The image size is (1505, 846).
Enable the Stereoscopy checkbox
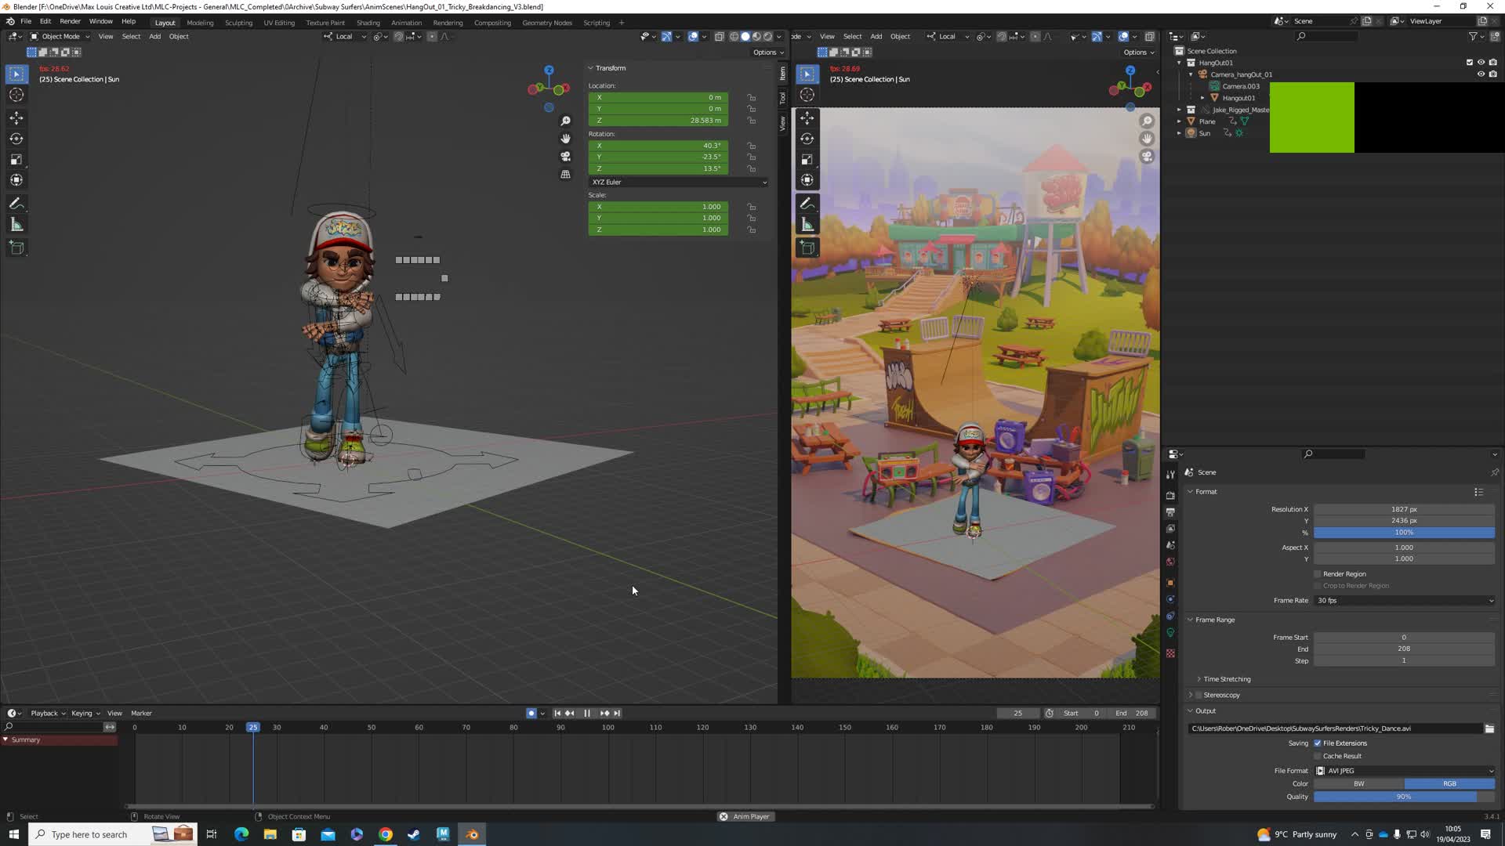1199,696
